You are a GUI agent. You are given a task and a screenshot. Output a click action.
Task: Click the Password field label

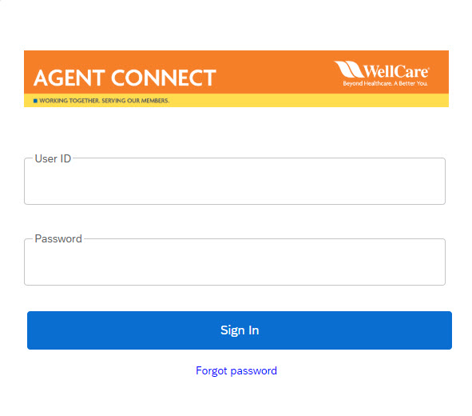point(58,238)
